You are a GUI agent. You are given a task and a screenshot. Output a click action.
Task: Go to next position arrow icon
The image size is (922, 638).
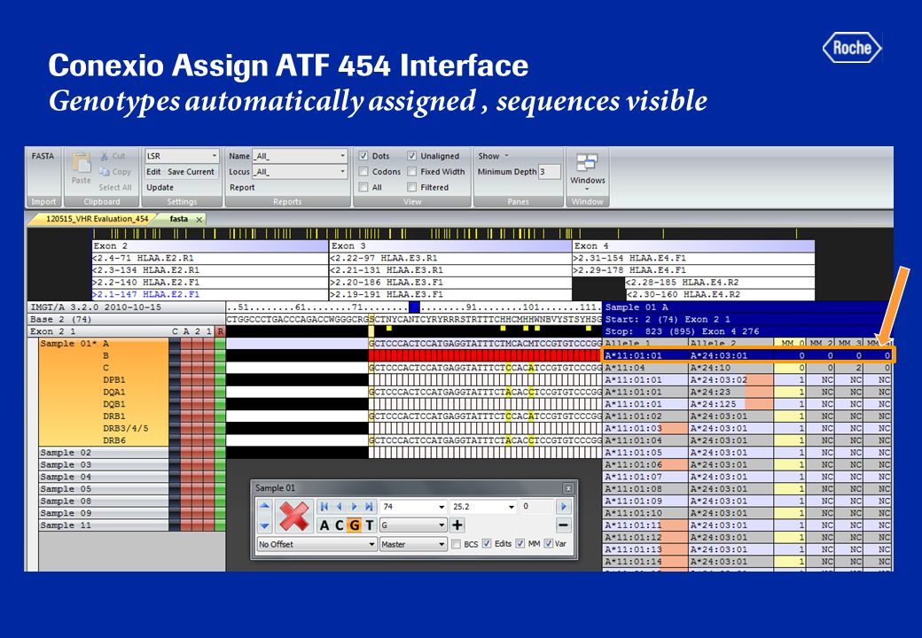(x=354, y=506)
